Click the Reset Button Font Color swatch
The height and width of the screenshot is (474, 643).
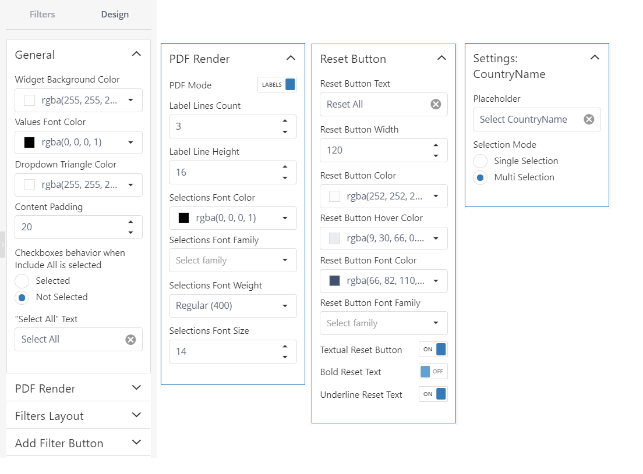(335, 280)
